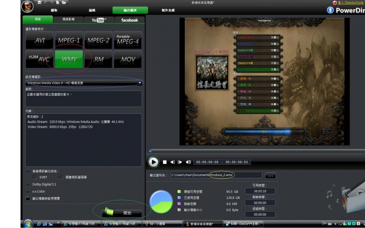365x228 pixels.
Task: Open first Internet Explorer taskbar window
Action: coord(81,224)
